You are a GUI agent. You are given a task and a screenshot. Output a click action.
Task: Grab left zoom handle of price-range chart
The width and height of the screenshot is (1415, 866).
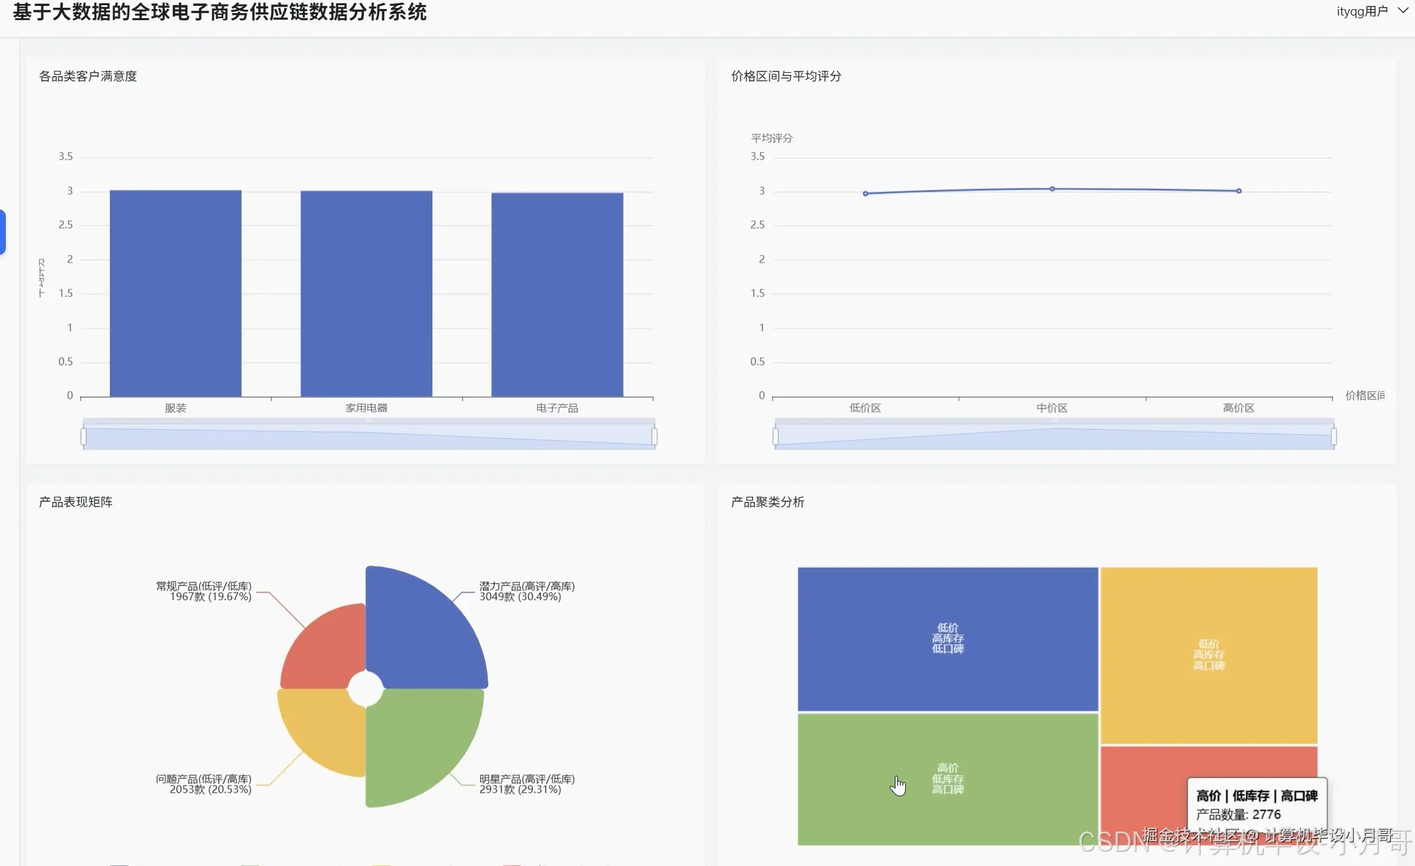click(775, 436)
